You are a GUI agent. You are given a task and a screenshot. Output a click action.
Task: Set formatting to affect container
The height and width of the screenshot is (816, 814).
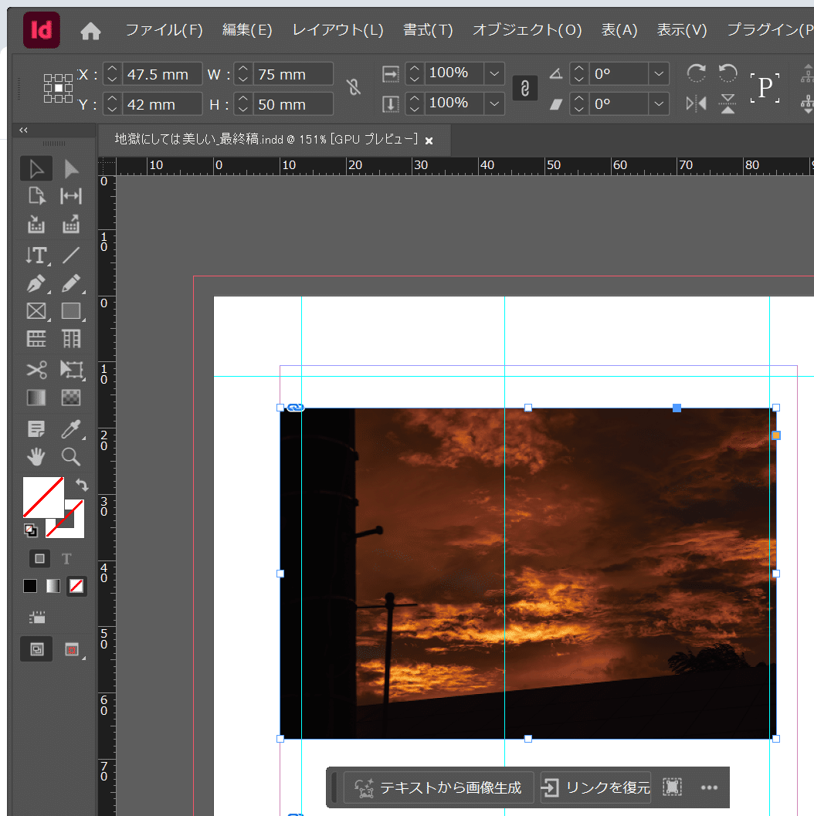click(39, 559)
